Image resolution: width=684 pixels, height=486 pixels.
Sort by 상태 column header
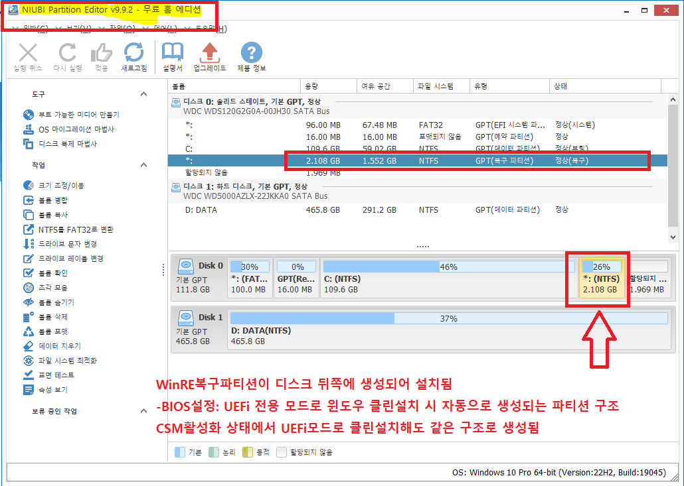coord(606,86)
